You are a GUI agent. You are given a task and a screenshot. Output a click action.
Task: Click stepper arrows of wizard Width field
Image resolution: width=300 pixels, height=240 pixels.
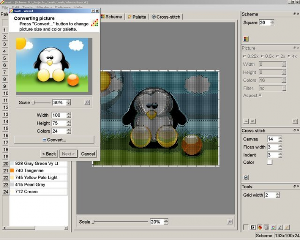coord(69,115)
